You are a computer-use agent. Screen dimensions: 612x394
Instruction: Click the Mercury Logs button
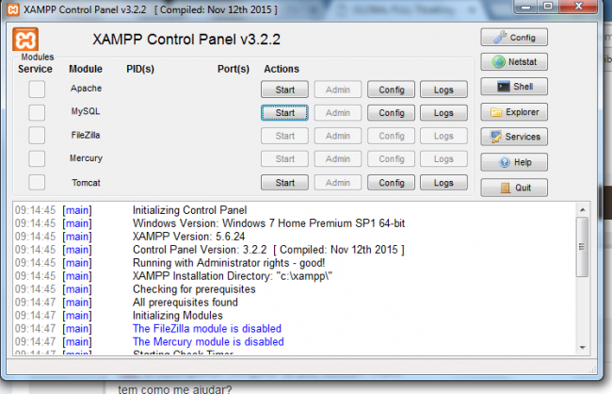pyautogui.click(x=443, y=158)
